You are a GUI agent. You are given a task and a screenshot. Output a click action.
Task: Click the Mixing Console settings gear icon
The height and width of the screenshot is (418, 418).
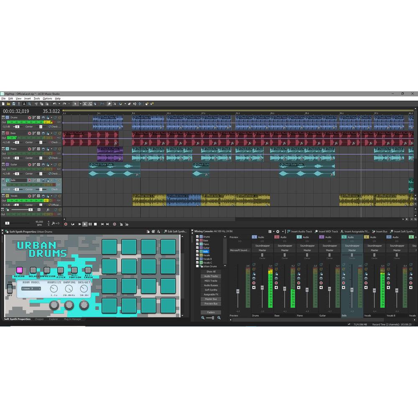click(x=278, y=232)
